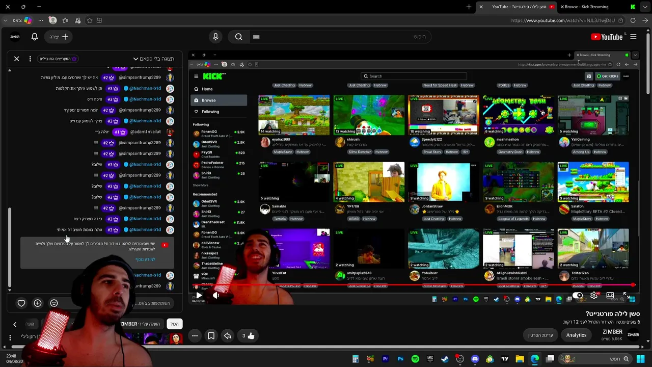
Task: Open more actions ellipsis below the video
Action: [x=195, y=336]
